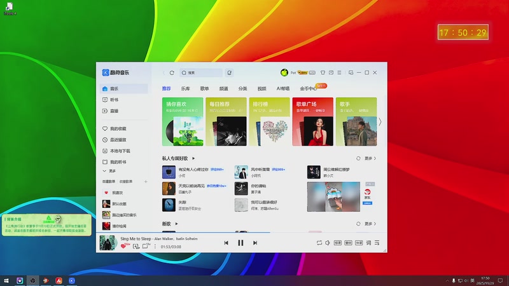The height and width of the screenshot is (286, 509).
Task: Open the 猜你喜欢 card
Action: tap(183, 121)
